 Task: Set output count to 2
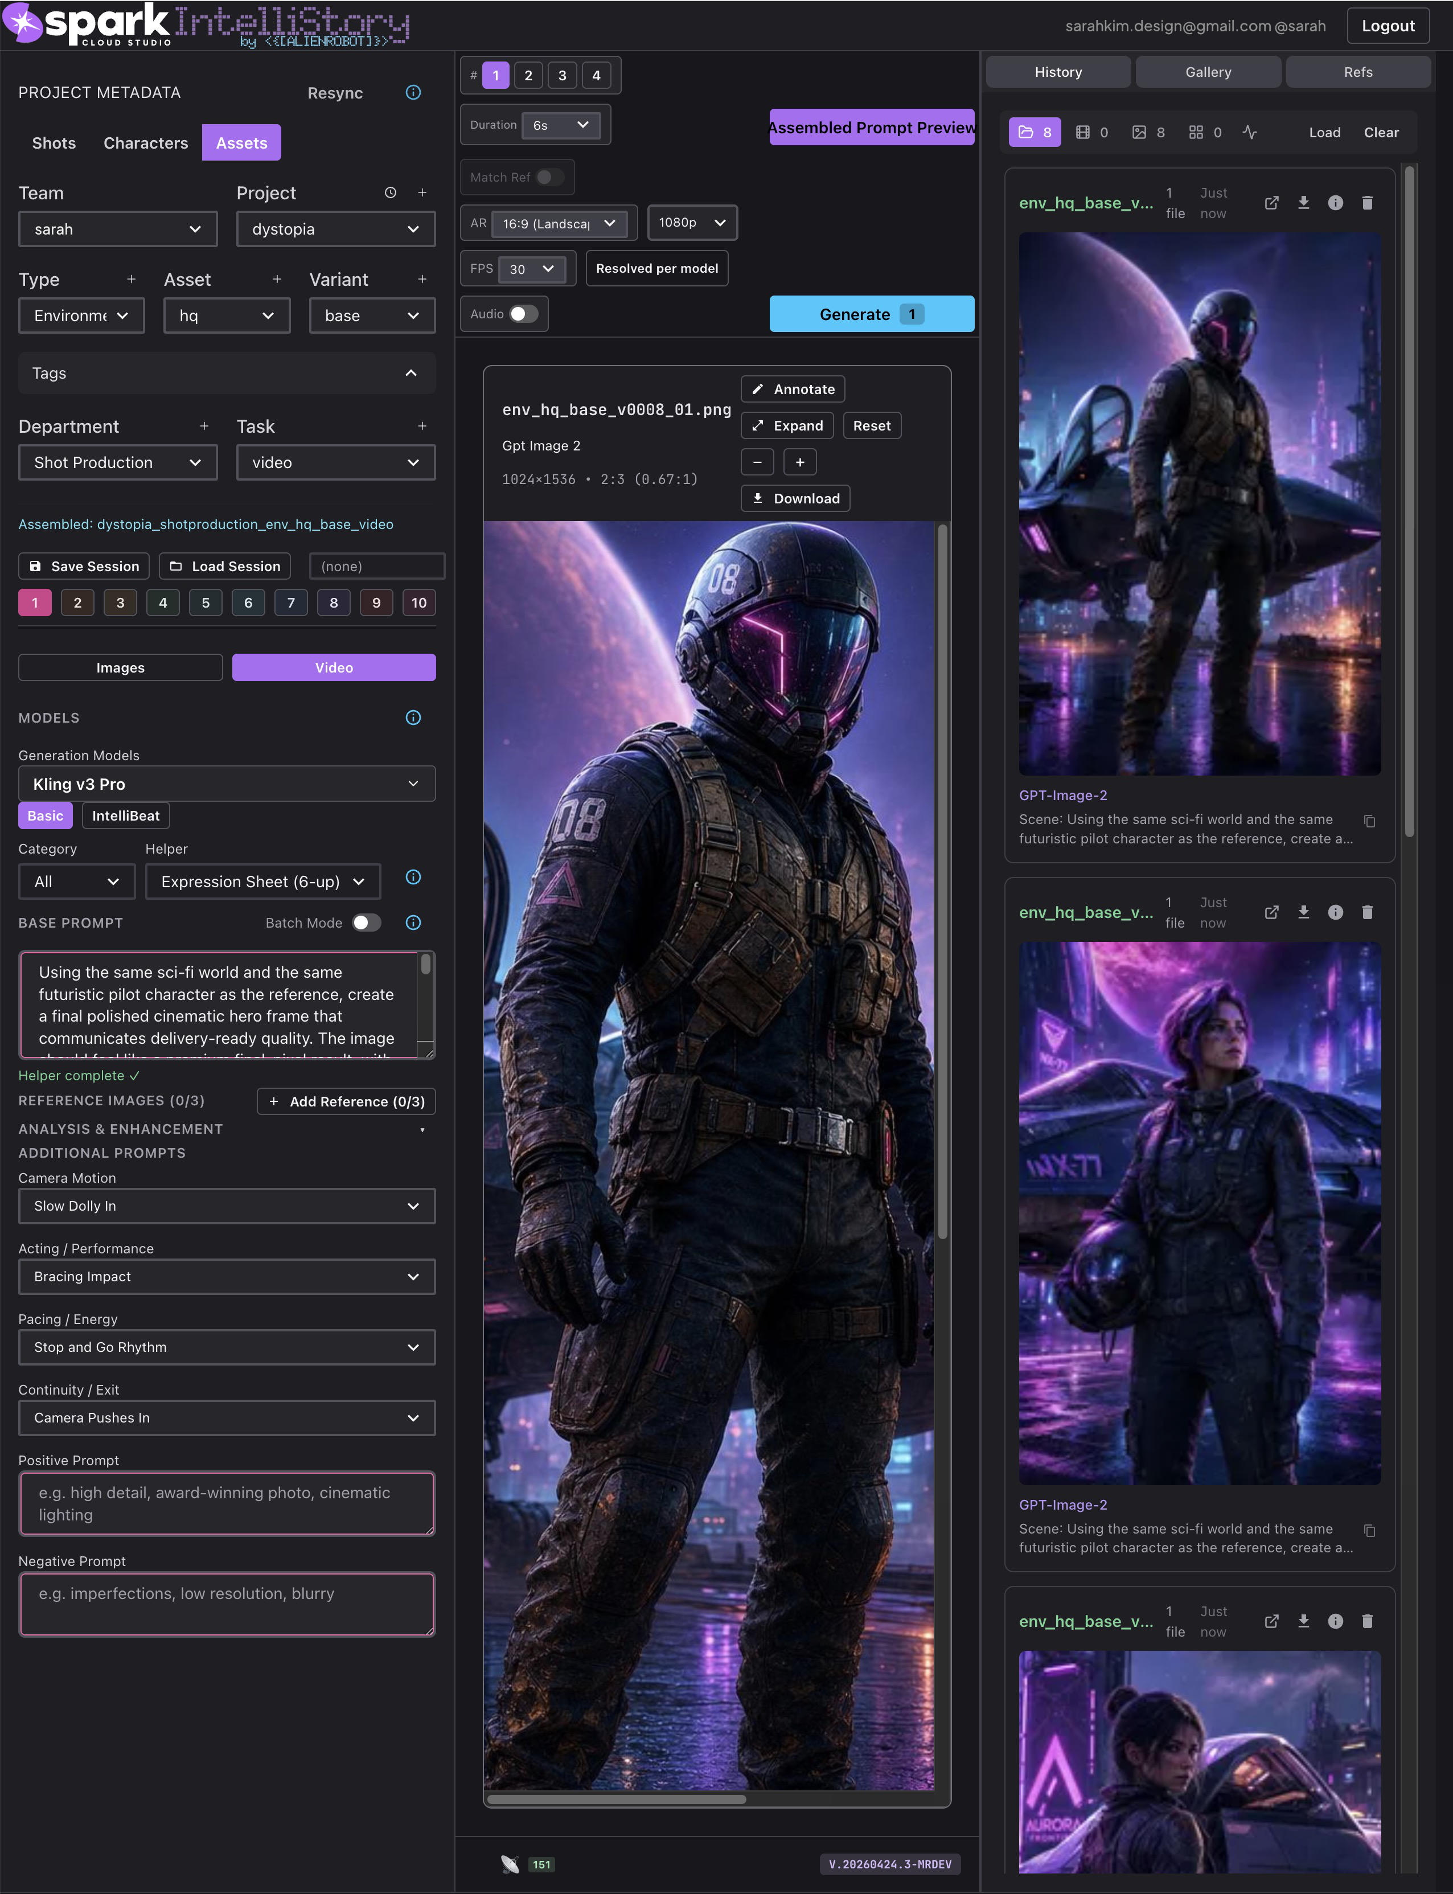[528, 75]
